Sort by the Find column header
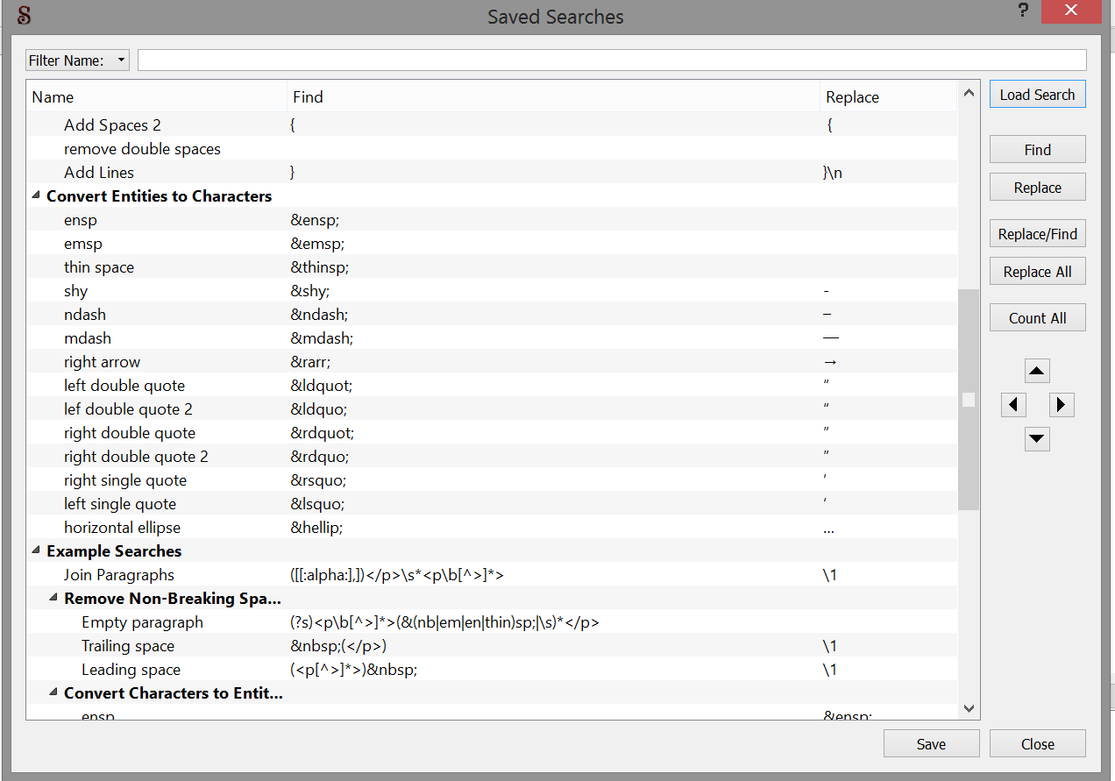This screenshot has height=781, width=1115. (x=552, y=97)
